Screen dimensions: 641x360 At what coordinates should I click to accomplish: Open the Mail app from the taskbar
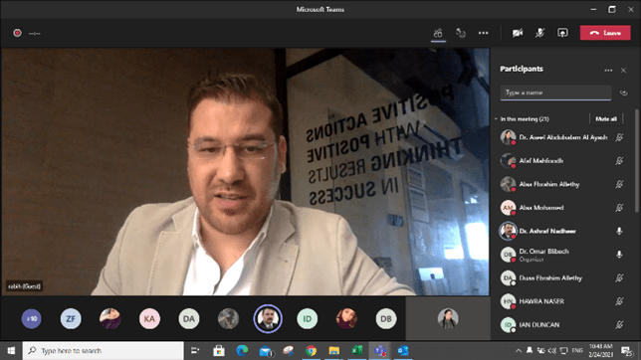(266, 351)
